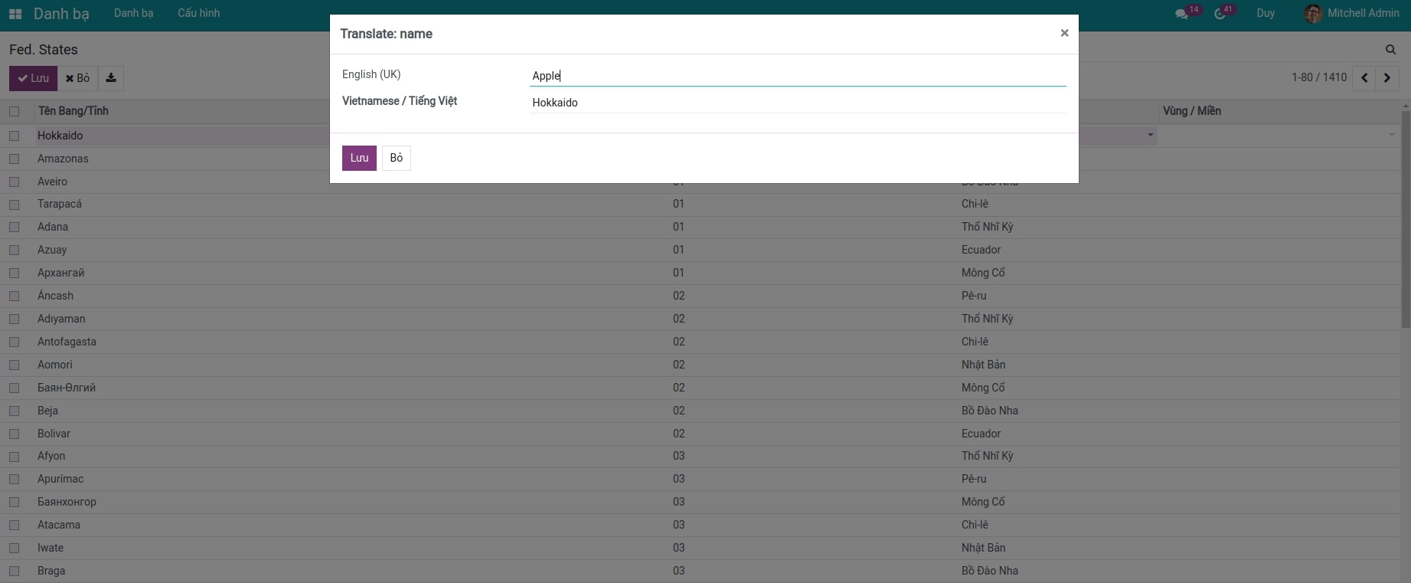Open the Mitchell Admin user menu
The width and height of the screenshot is (1411, 583).
1352,14
